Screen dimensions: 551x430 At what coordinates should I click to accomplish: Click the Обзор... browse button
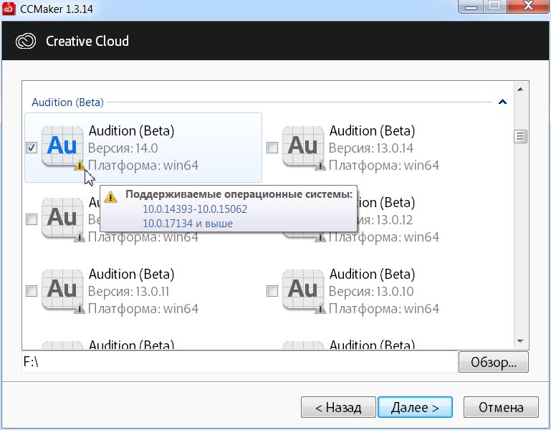point(494,362)
